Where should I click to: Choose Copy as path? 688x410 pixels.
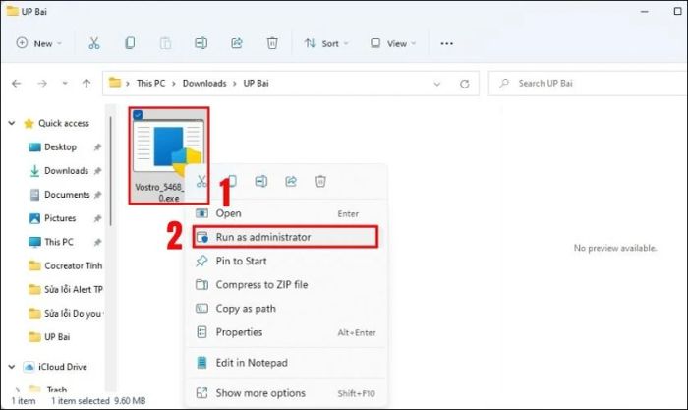(285, 309)
